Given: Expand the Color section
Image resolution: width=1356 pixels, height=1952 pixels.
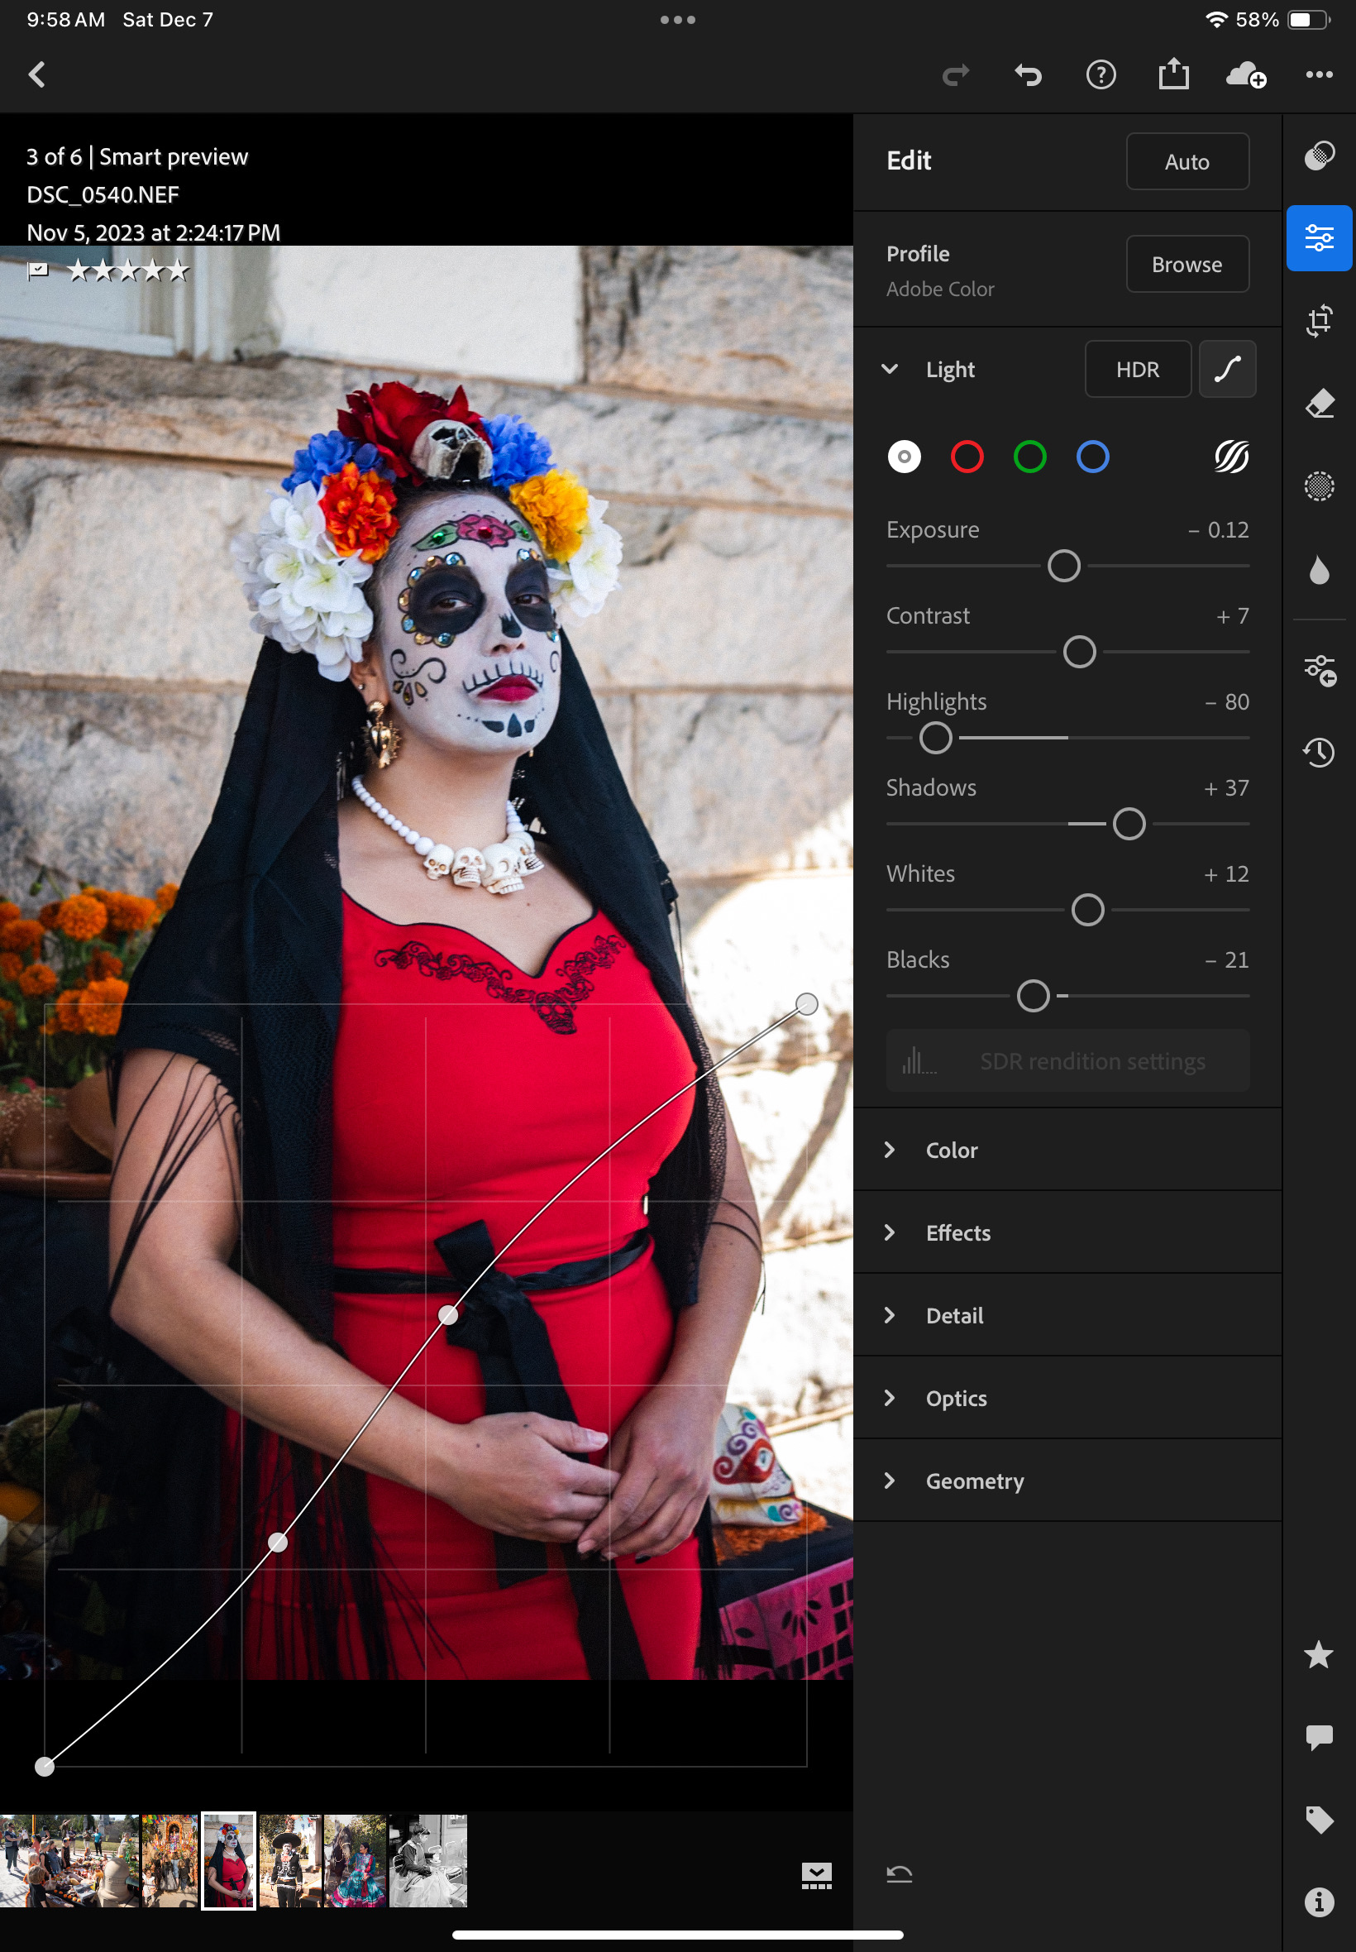Looking at the screenshot, I should coord(952,1150).
